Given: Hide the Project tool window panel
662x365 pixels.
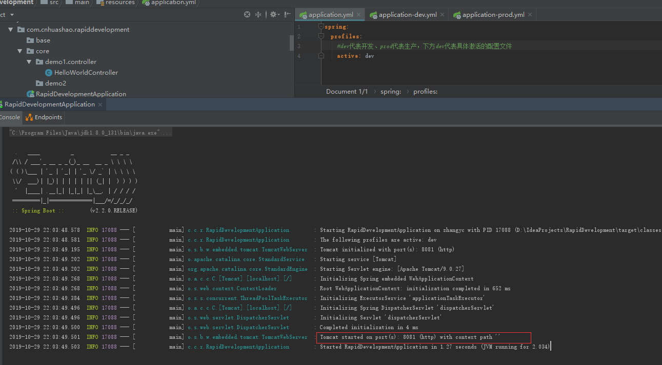Looking at the screenshot, I should click(287, 14).
